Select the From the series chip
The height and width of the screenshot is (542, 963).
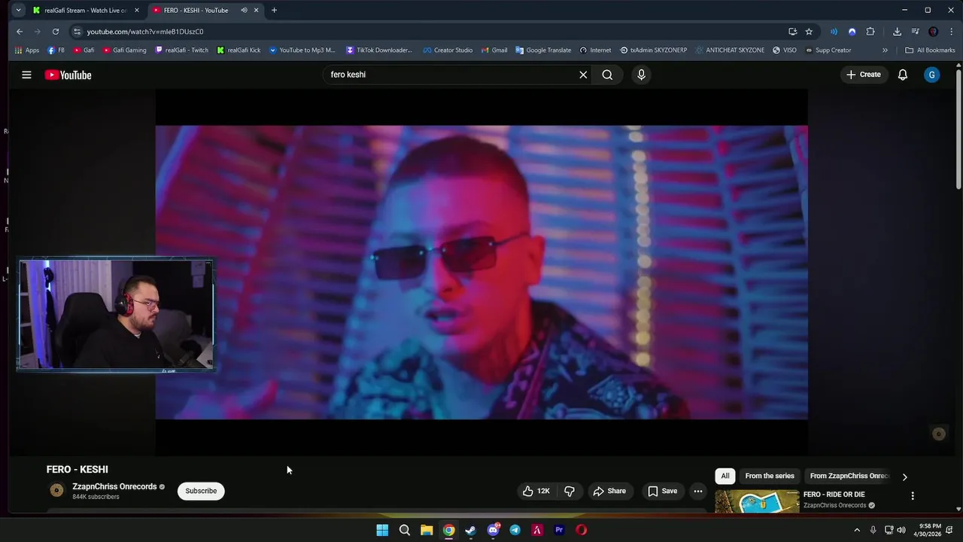770,476
